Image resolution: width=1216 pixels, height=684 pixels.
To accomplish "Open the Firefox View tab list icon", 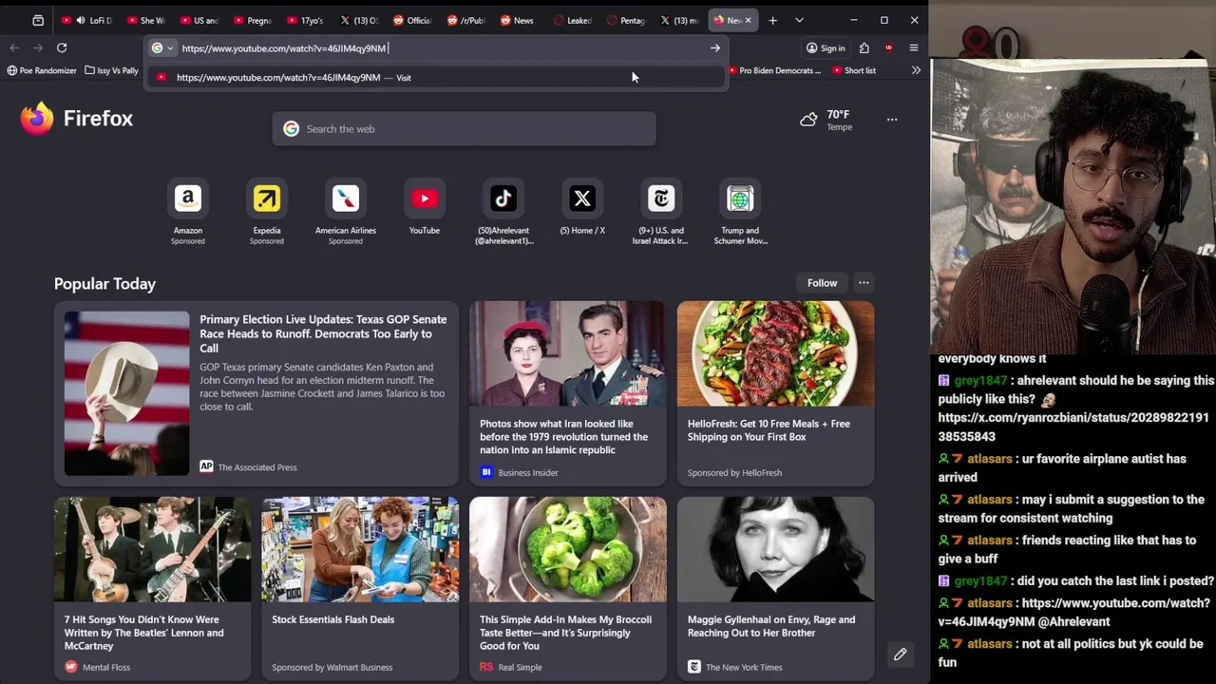I will click(x=38, y=20).
